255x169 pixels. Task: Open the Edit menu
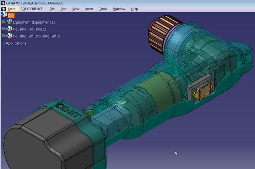(x=64, y=9)
